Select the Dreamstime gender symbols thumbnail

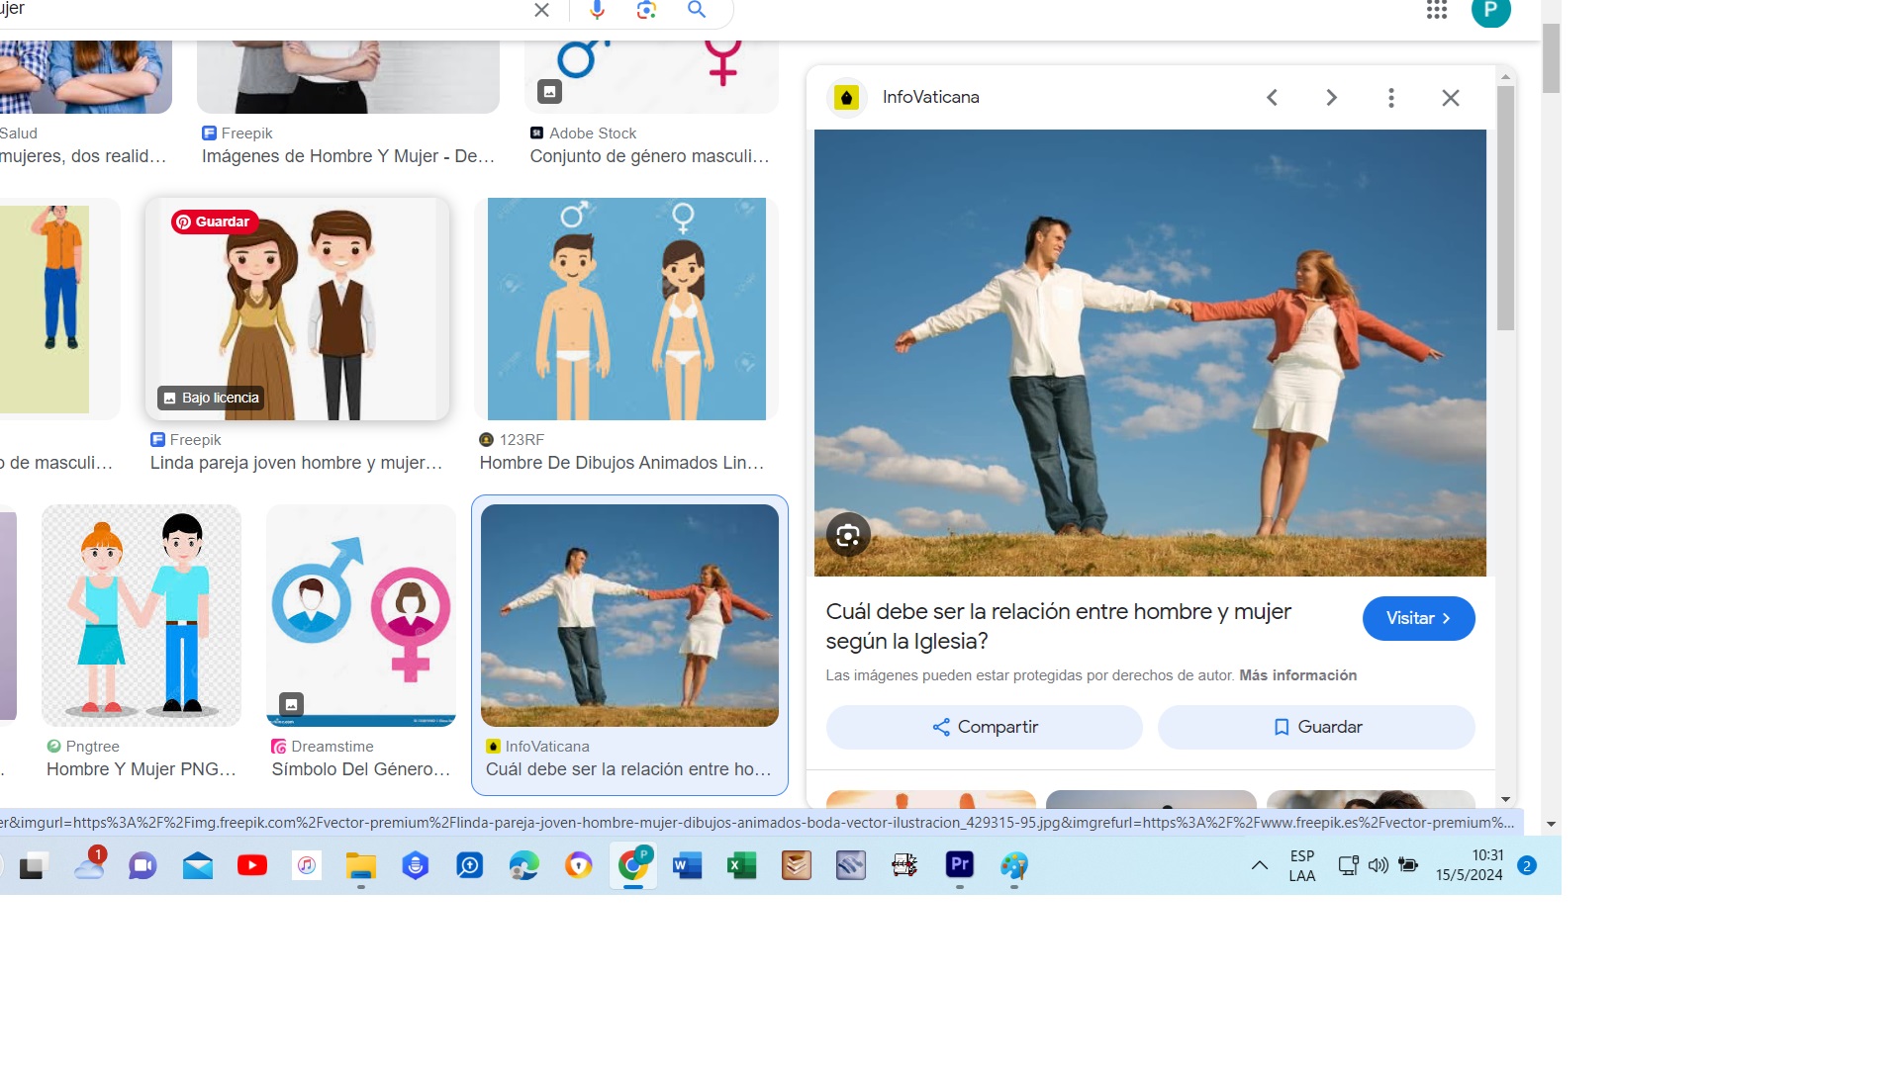point(360,615)
